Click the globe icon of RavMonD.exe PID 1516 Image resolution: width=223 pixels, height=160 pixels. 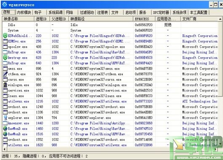click(x=5, y=134)
